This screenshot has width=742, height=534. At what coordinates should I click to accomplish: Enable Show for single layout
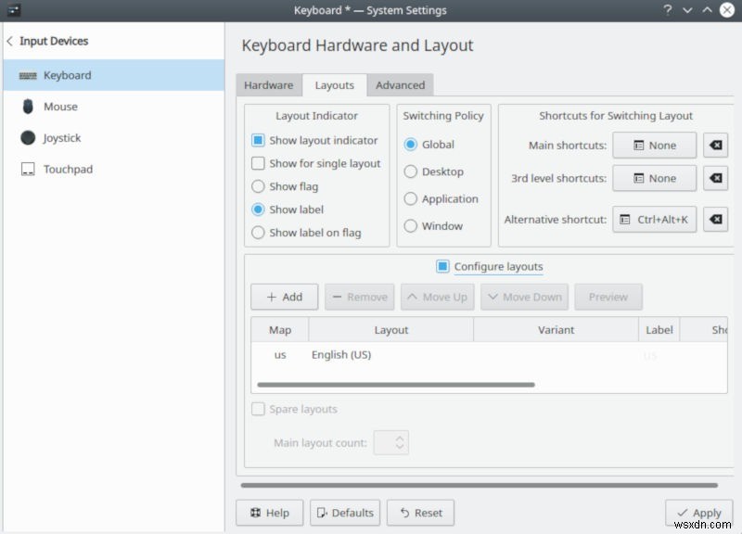pyautogui.click(x=258, y=164)
